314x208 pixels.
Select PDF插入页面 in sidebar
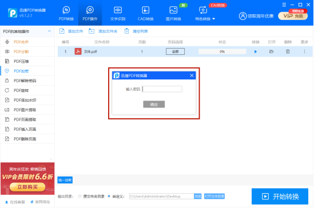pos(27,129)
